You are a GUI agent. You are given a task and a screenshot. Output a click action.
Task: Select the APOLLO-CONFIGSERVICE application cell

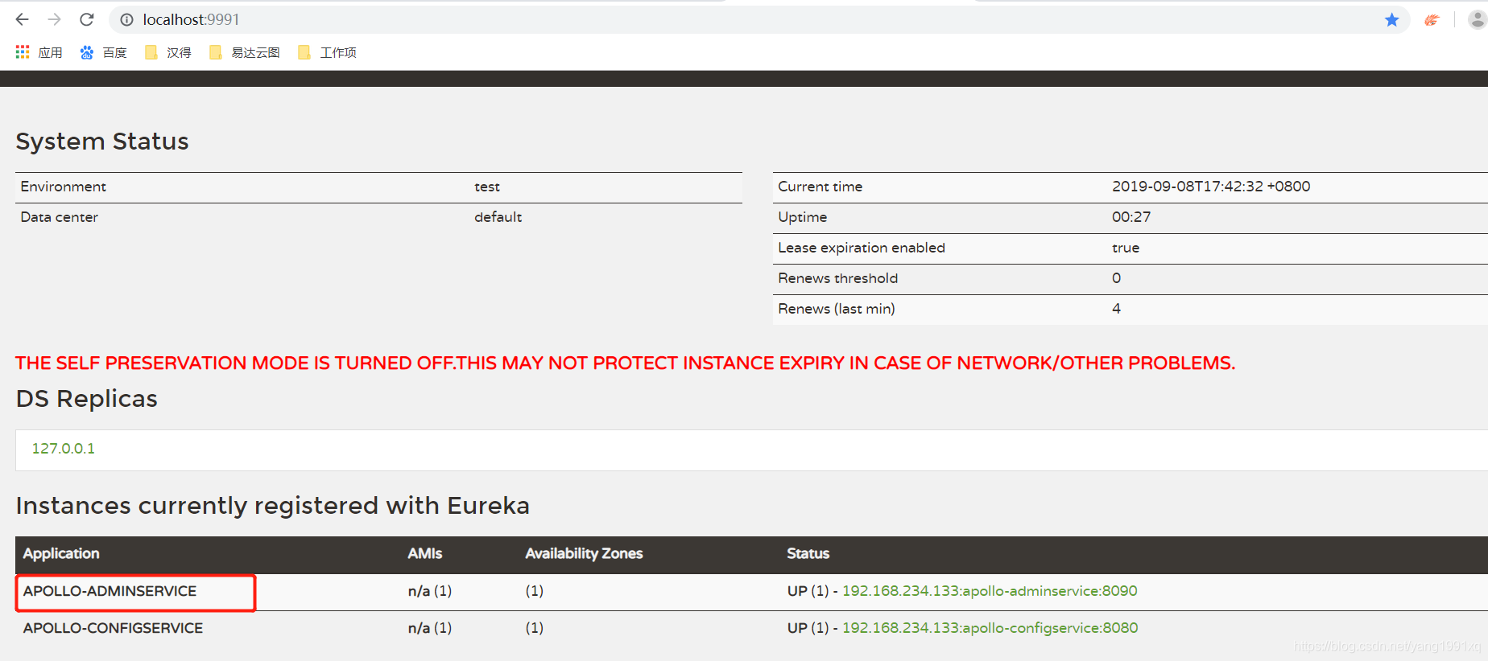[113, 628]
